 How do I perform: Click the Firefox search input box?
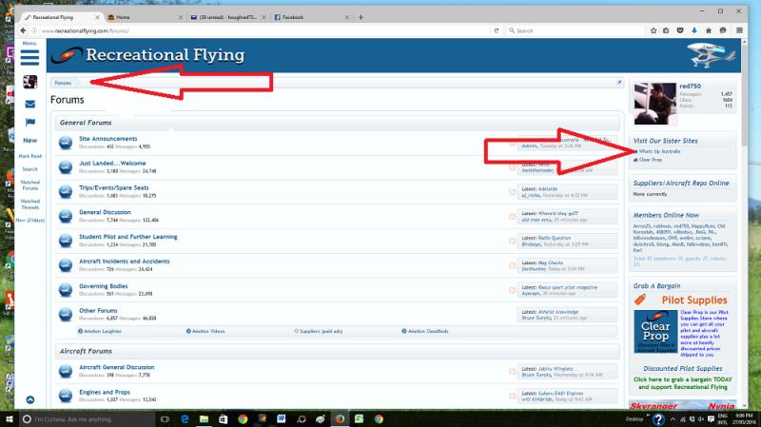click(x=576, y=30)
